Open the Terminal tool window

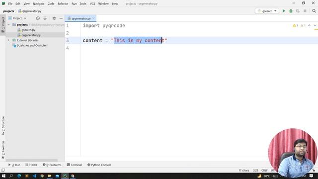pos(74,165)
